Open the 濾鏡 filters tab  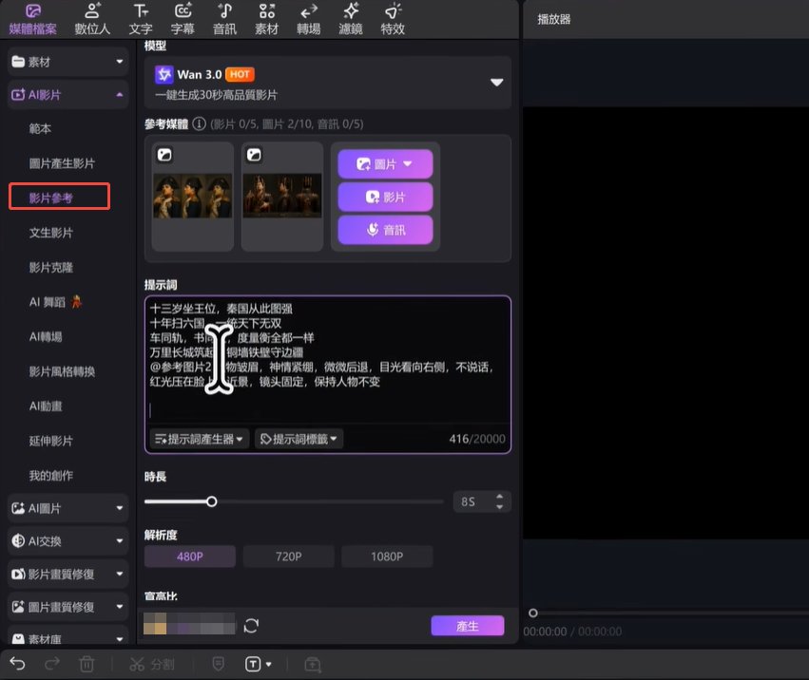pos(351,20)
